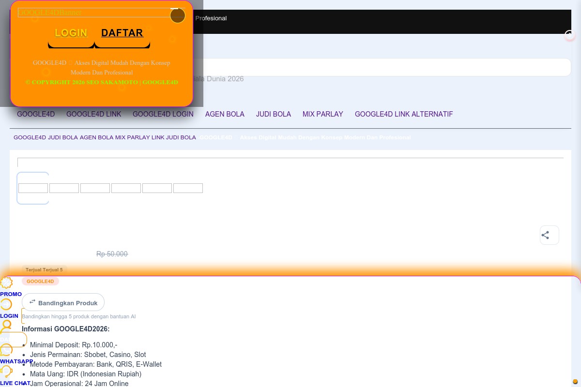Click the LINK JUDI BOLA breadcrumb link

click(174, 137)
